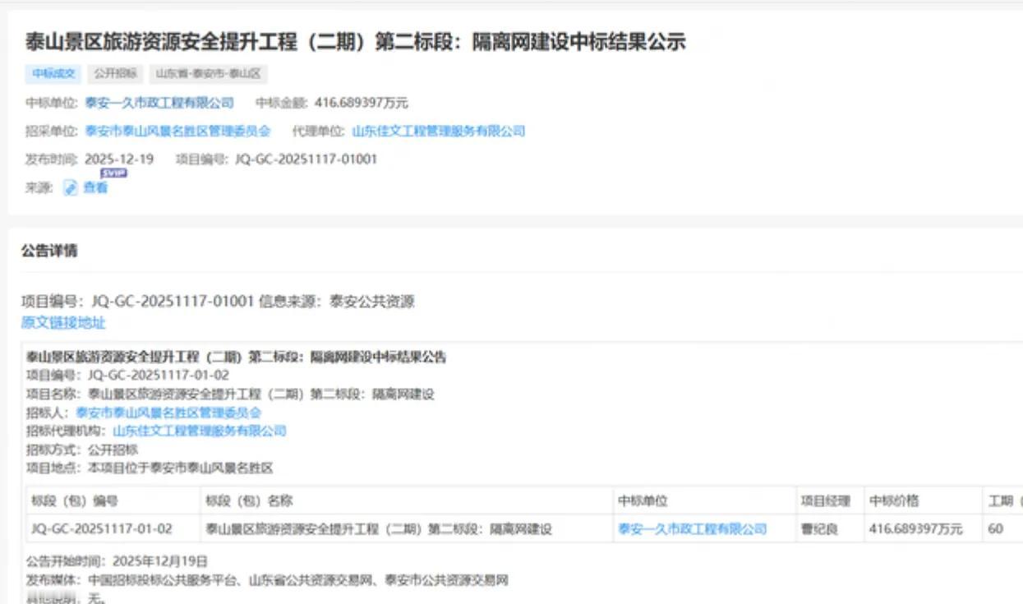Click the 发布时间 value 2025-12-19
Image resolution: width=1023 pixels, height=604 pixels.
119,159
